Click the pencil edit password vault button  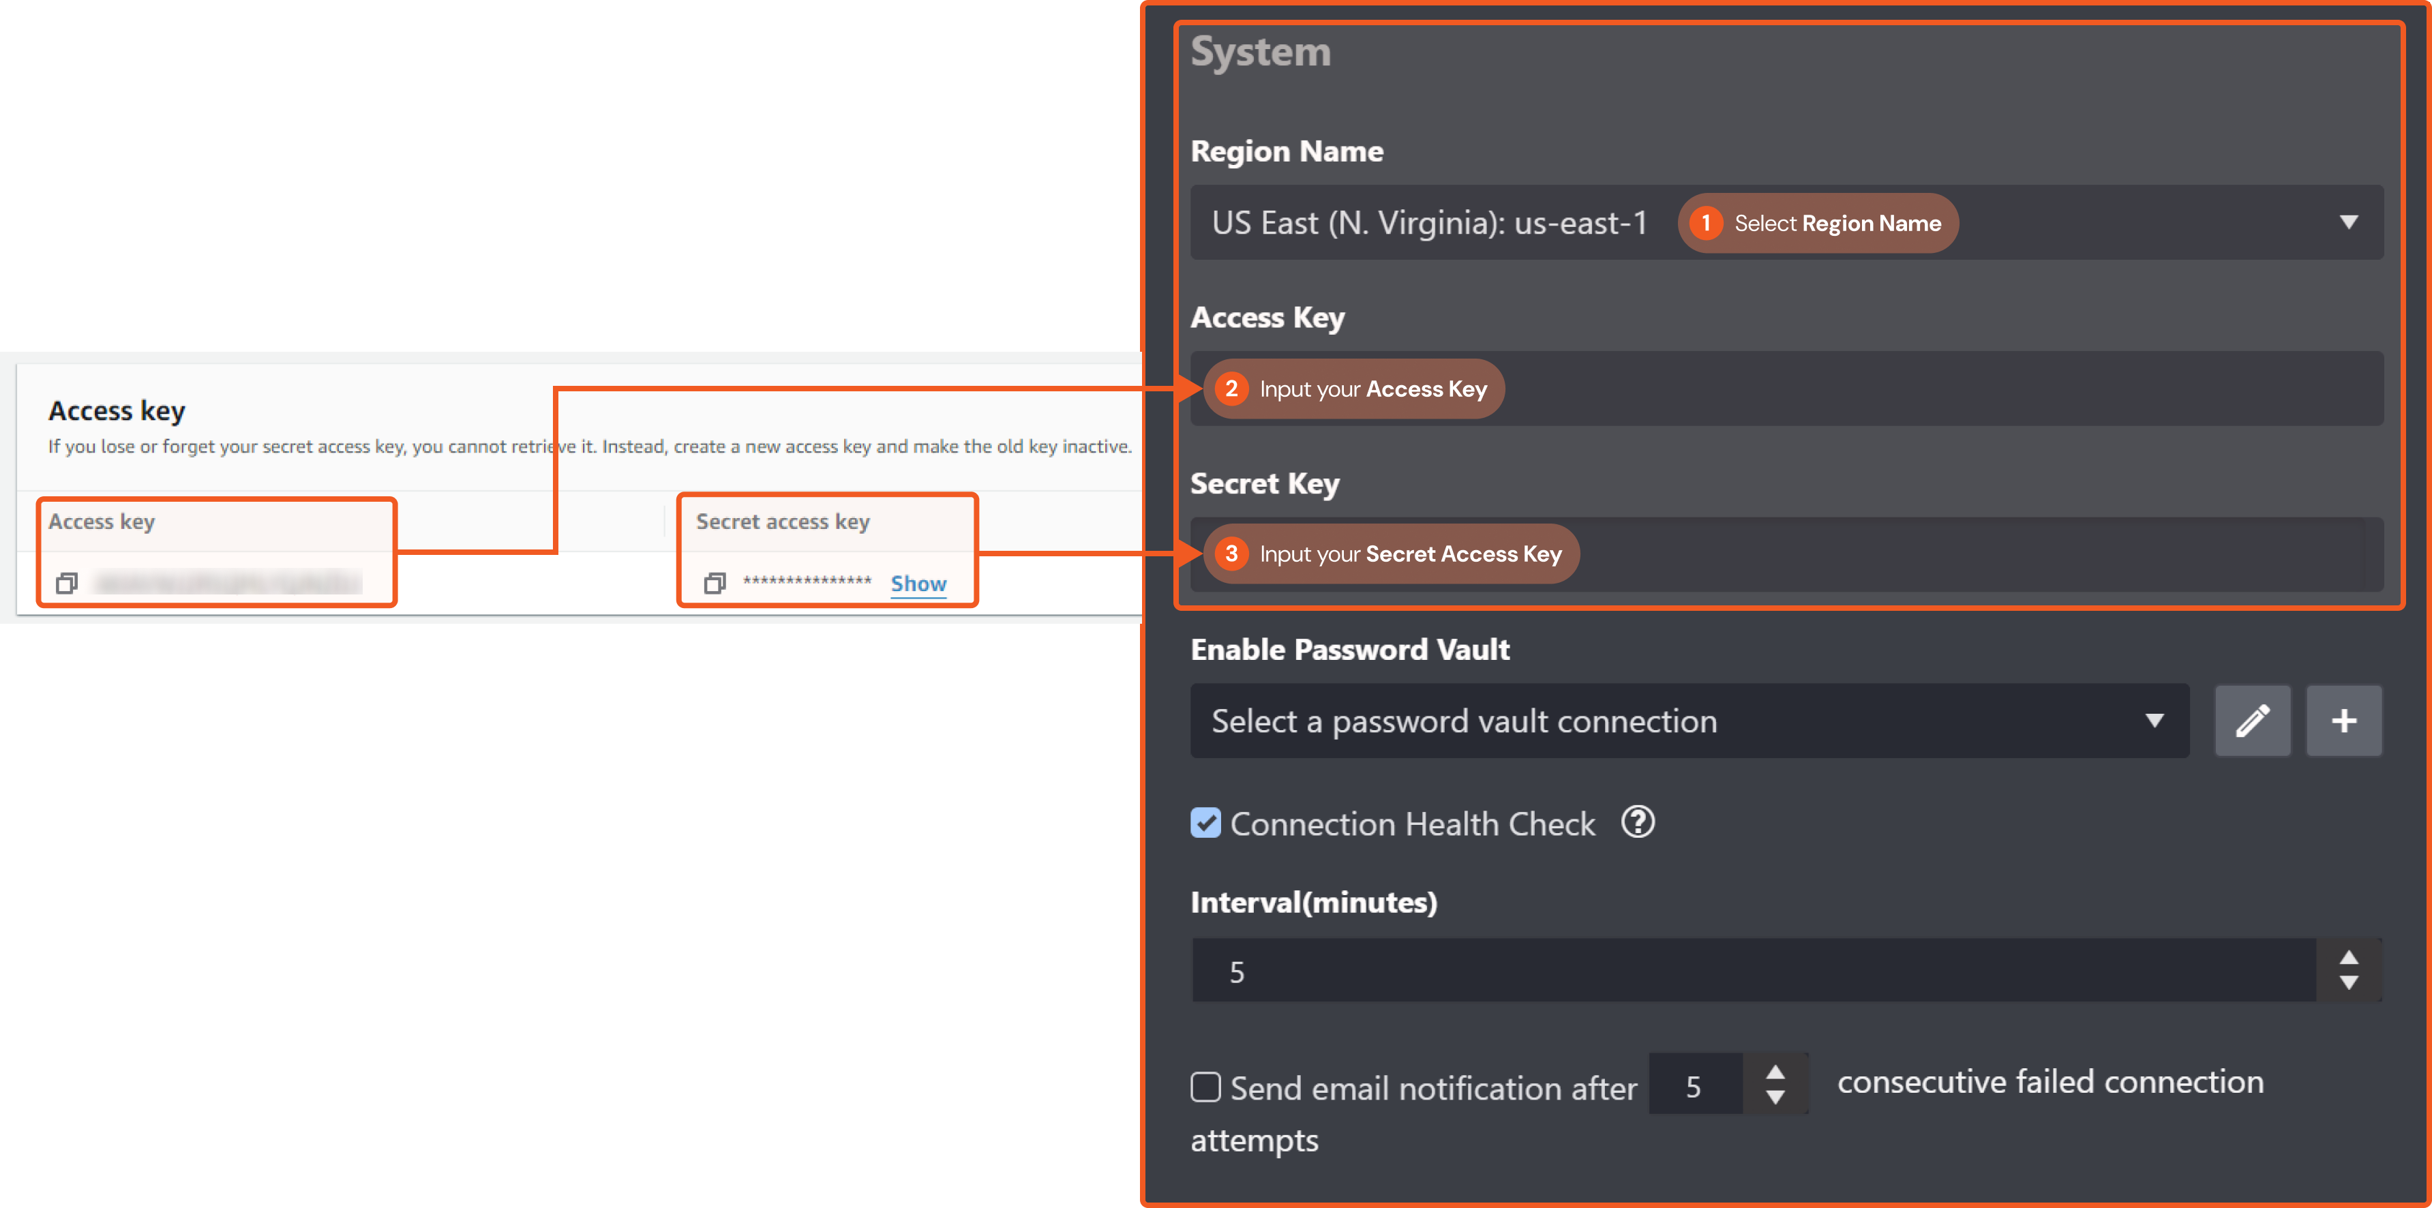[2252, 721]
